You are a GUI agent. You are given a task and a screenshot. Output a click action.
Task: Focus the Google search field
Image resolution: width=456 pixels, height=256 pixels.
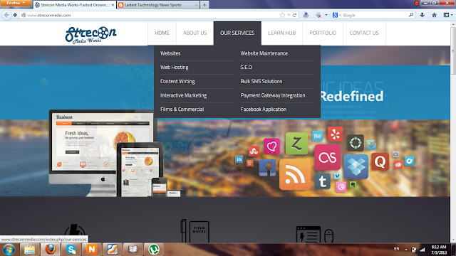click(375, 15)
